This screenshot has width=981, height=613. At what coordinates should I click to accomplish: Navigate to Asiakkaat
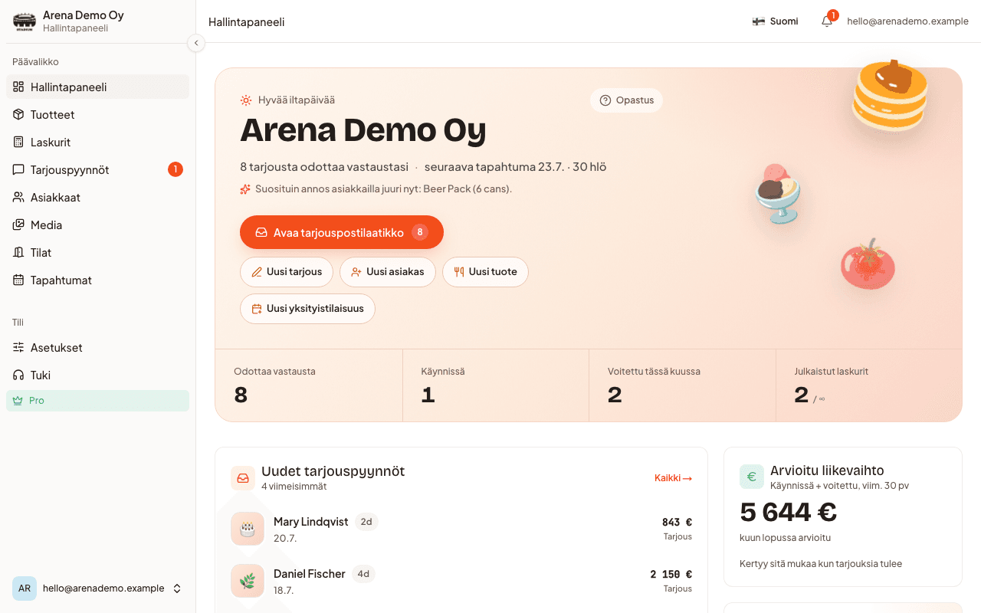[97, 197]
